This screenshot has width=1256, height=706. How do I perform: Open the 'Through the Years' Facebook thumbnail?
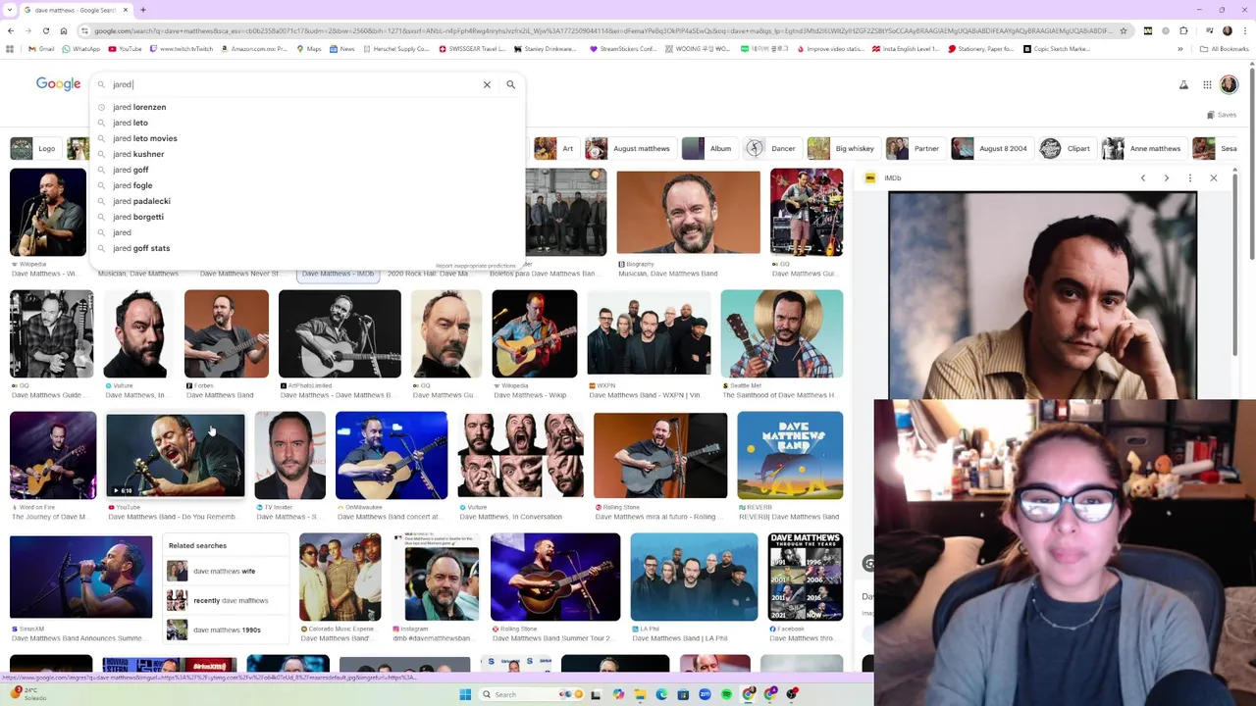click(806, 577)
